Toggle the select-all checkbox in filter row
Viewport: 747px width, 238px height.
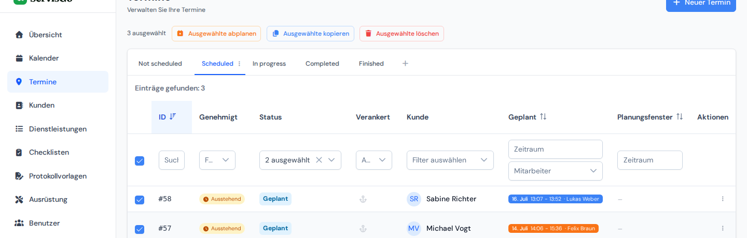point(140,161)
